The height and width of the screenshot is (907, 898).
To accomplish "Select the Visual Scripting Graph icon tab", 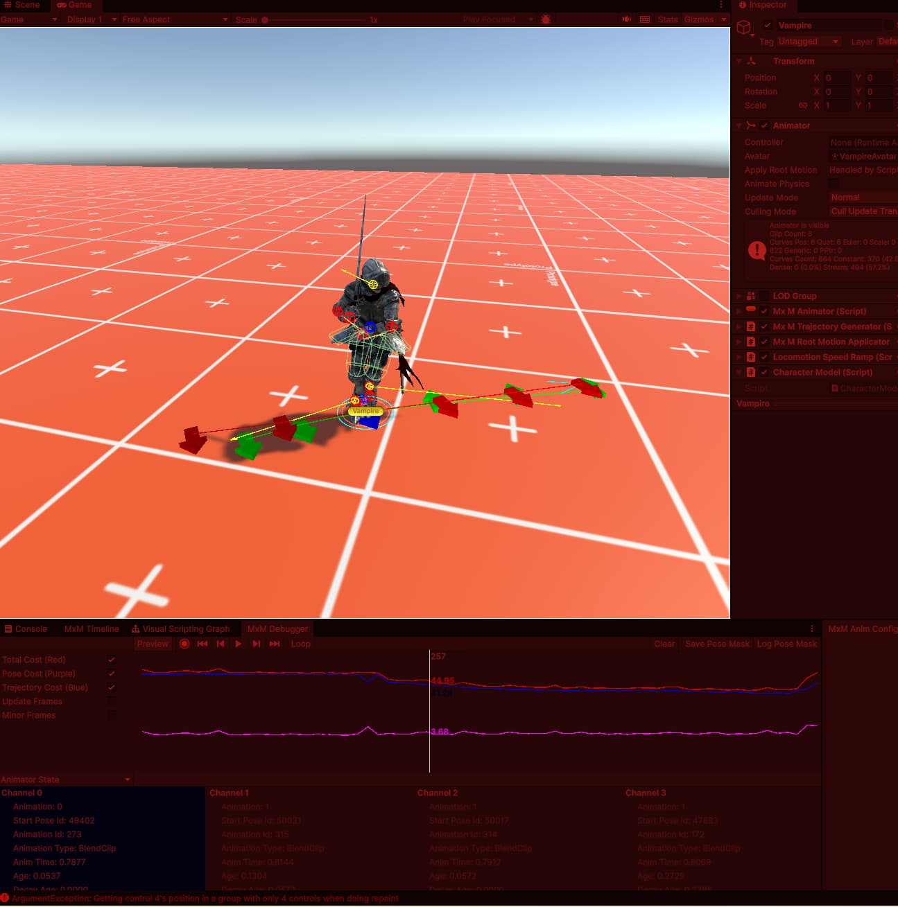I will tap(136, 628).
